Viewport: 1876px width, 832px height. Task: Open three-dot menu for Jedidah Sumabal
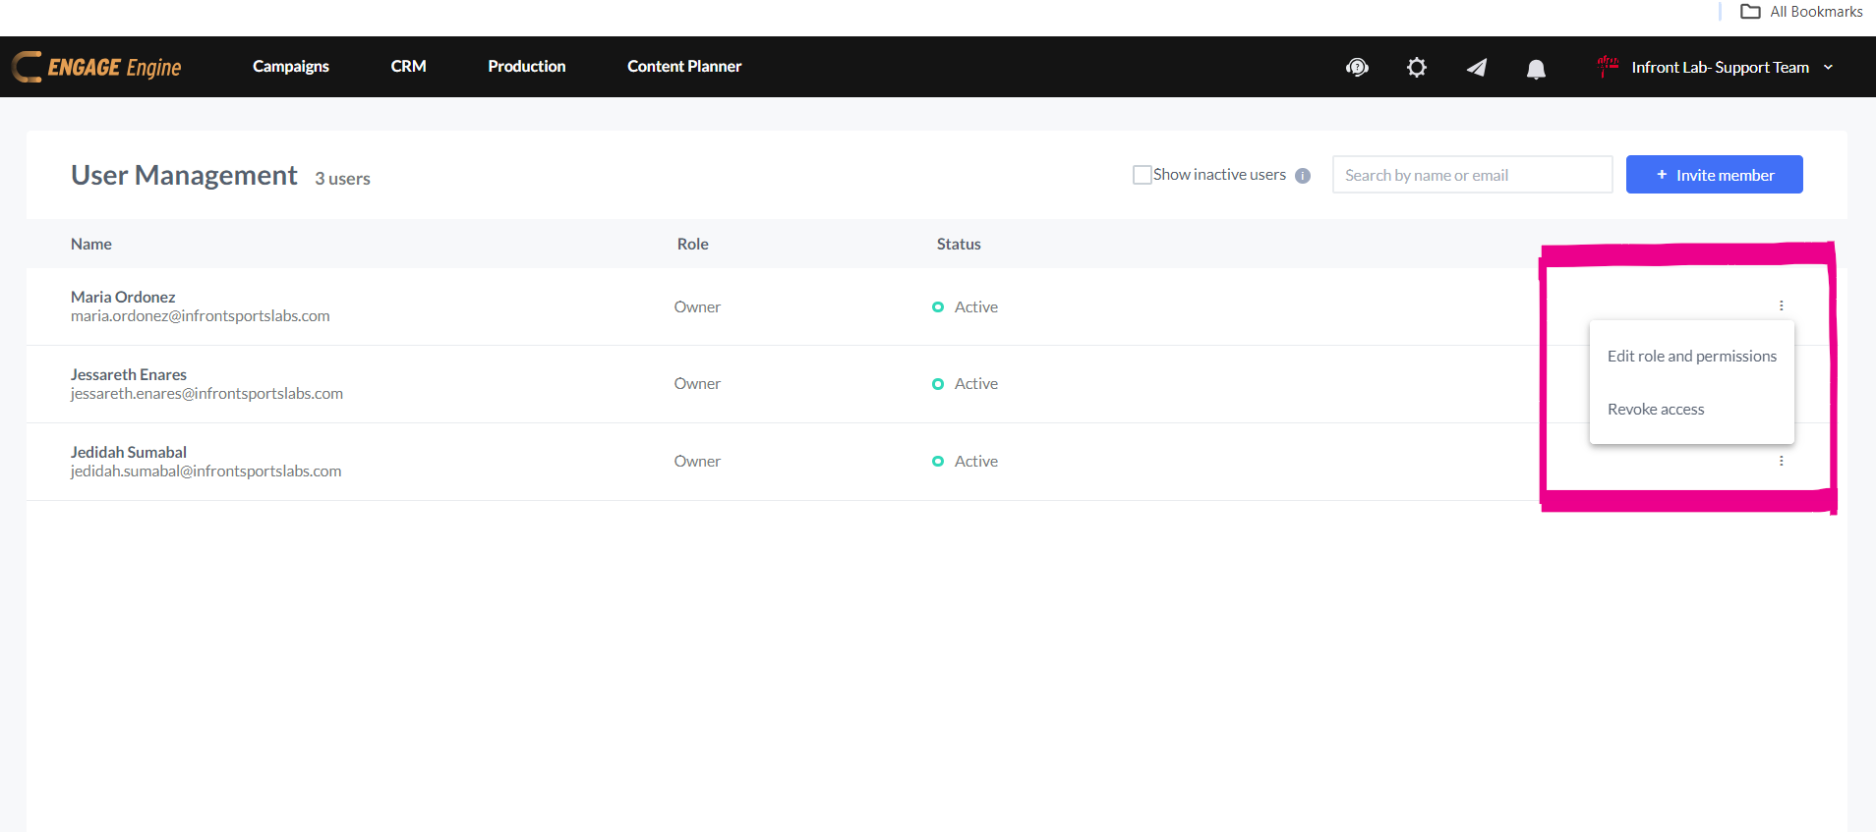click(1781, 461)
